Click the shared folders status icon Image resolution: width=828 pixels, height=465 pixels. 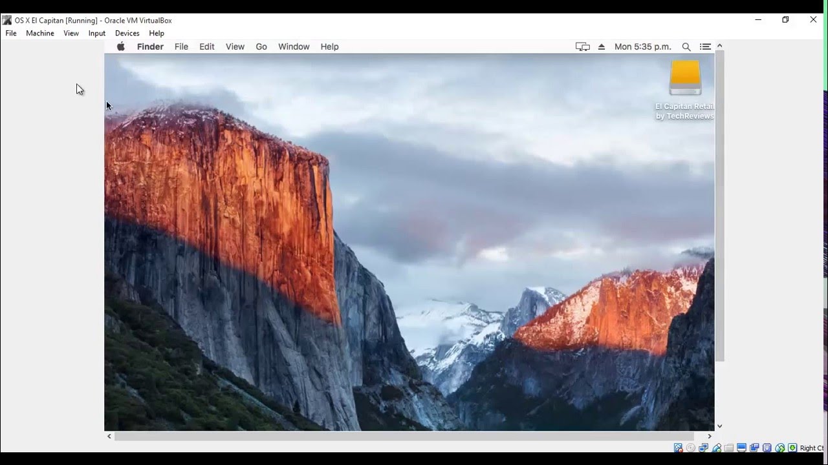tap(729, 448)
